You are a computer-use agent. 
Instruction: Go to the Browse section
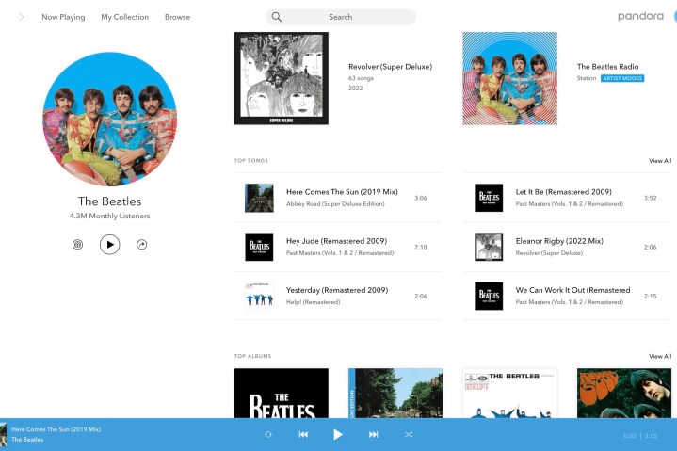click(177, 17)
